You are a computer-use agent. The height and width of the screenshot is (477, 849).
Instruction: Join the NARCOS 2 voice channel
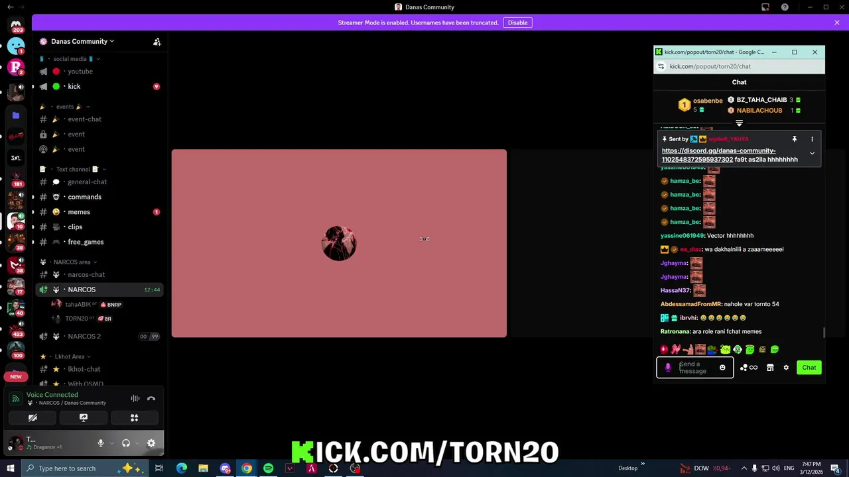pyautogui.click(x=99, y=337)
